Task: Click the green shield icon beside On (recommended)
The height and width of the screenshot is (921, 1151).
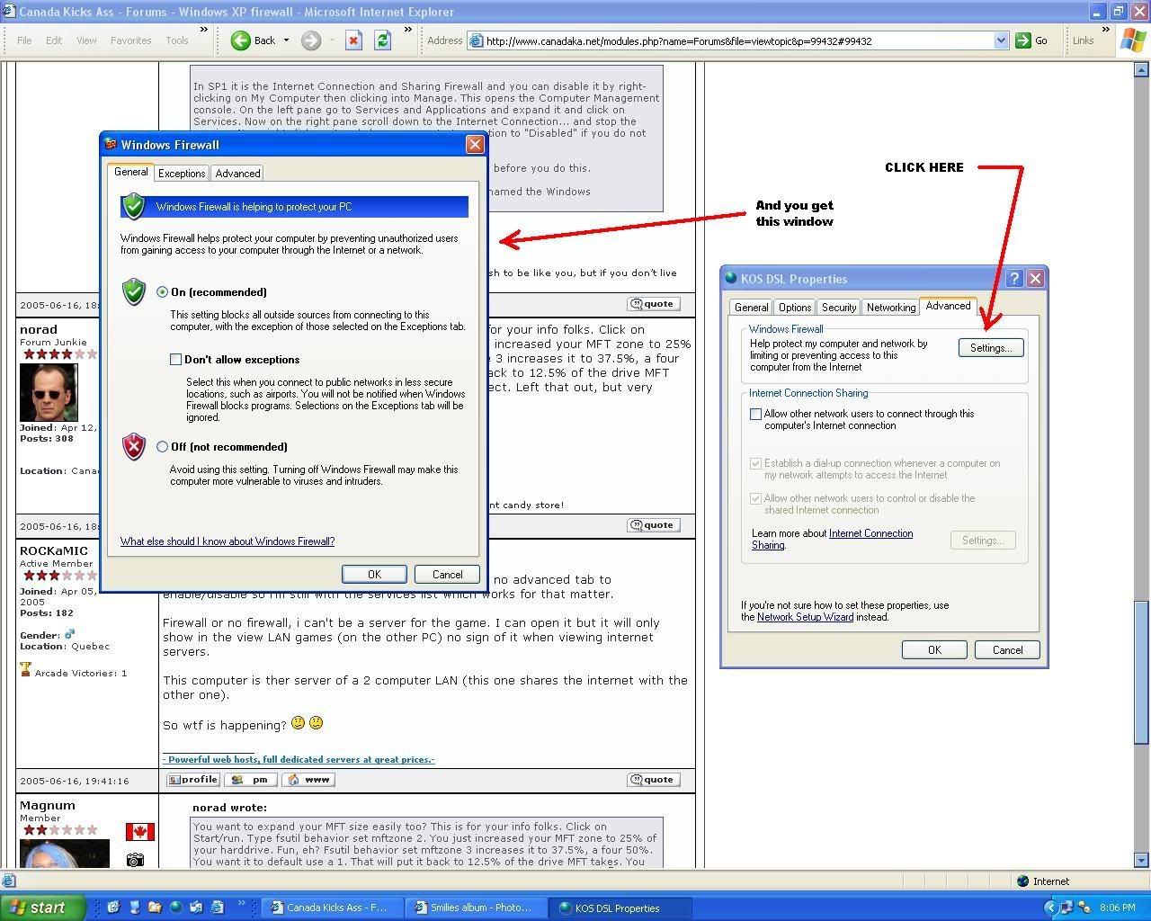Action: coord(134,291)
